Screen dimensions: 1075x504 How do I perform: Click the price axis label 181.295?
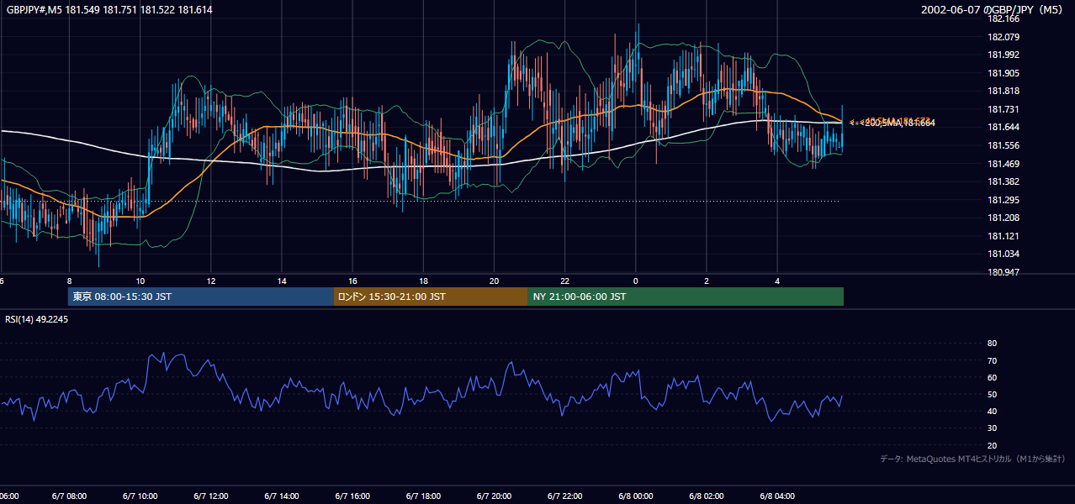(x=1004, y=200)
